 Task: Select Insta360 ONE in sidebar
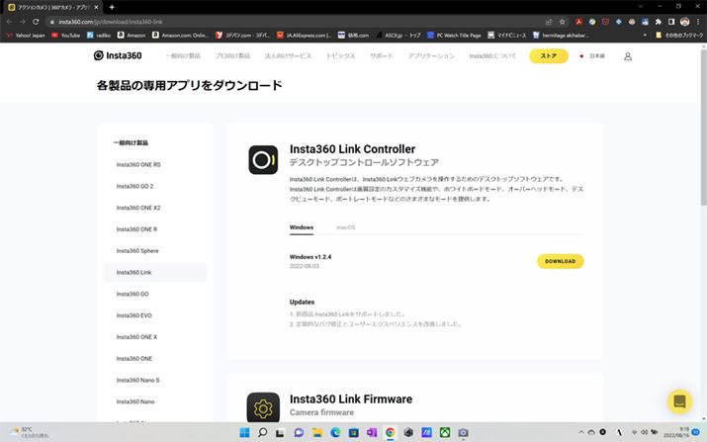tap(134, 359)
